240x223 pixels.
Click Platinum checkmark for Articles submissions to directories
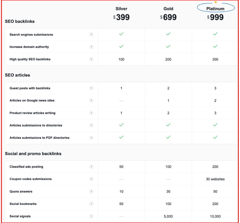(215, 125)
